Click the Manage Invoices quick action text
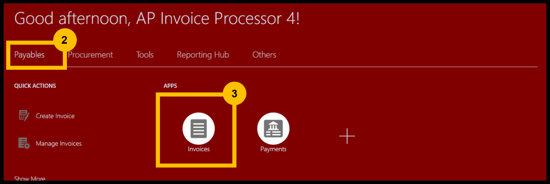Image resolution: width=550 pixels, height=184 pixels. tap(59, 143)
